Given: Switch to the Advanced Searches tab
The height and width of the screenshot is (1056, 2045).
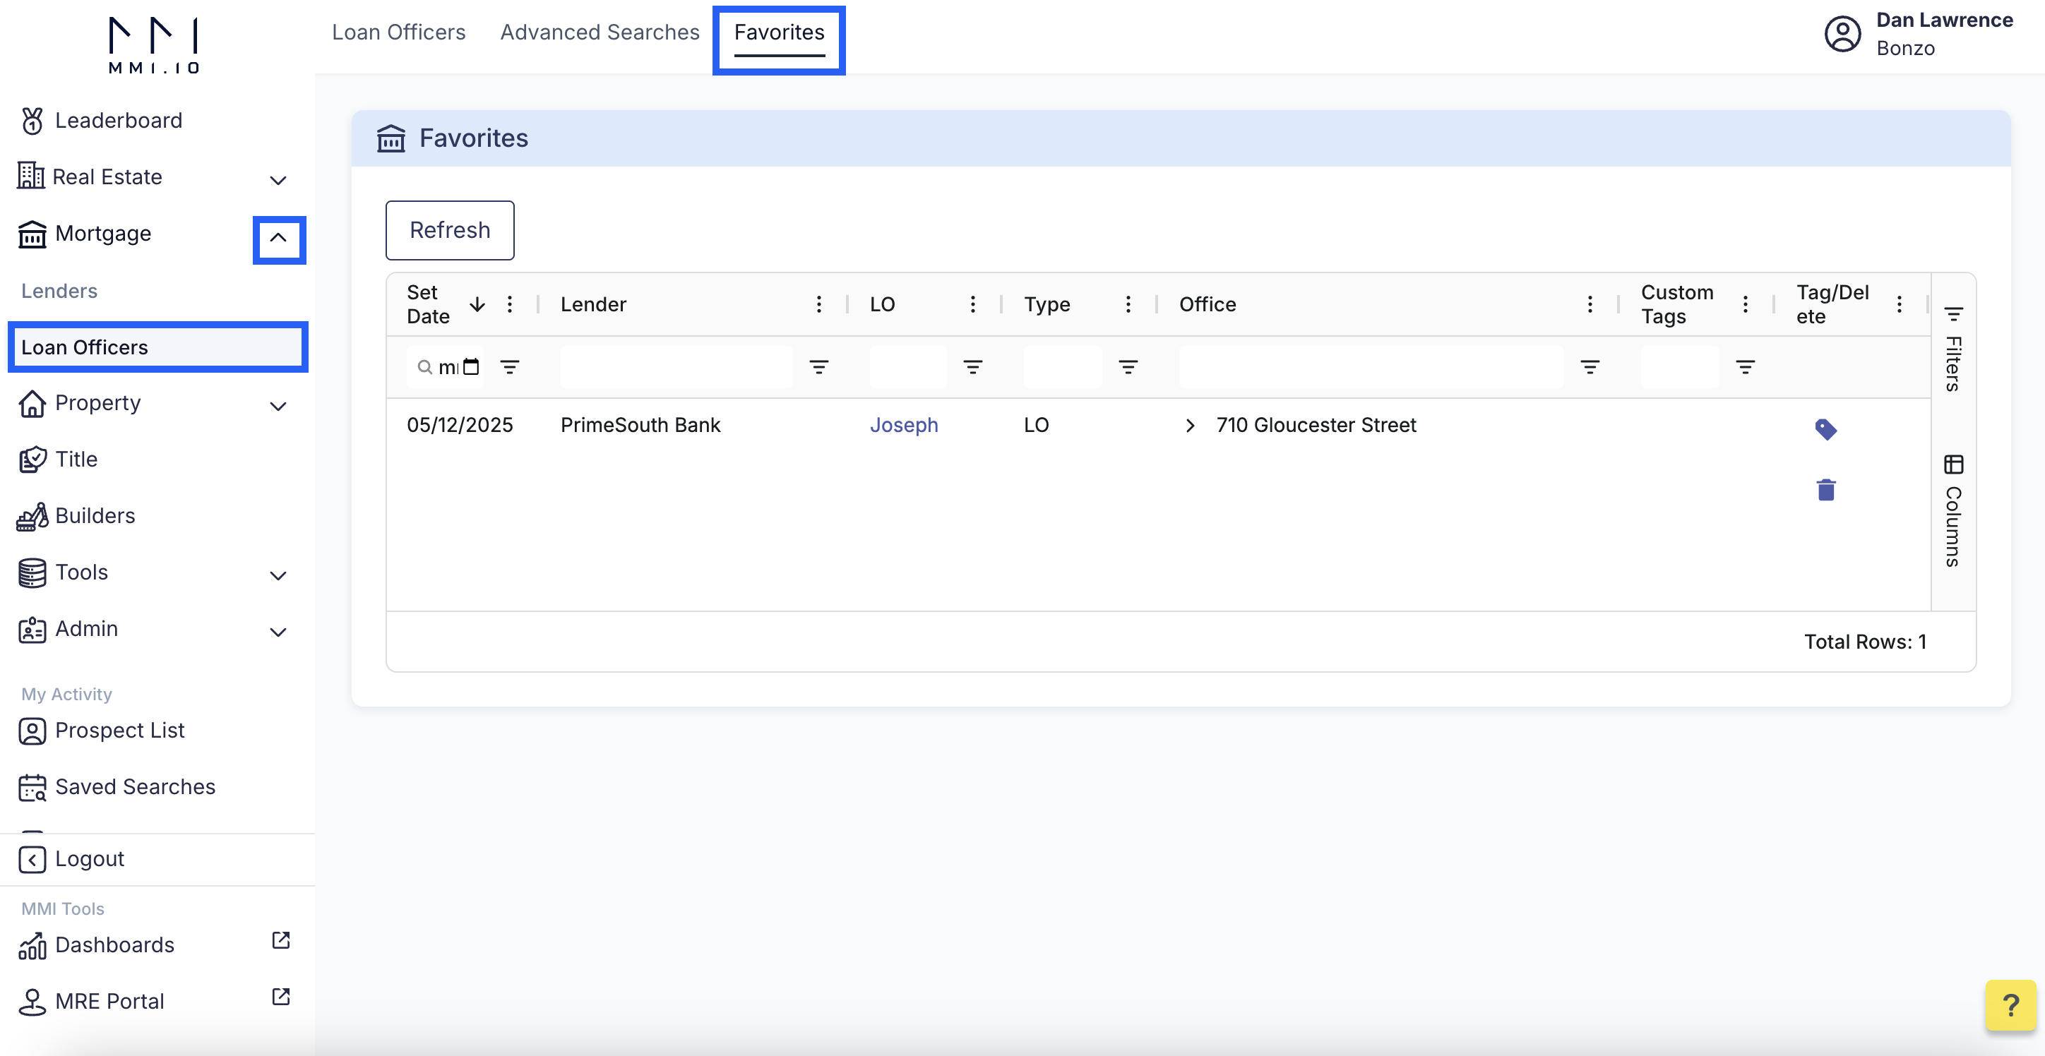Looking at the screenshot, I should [600, 32].
